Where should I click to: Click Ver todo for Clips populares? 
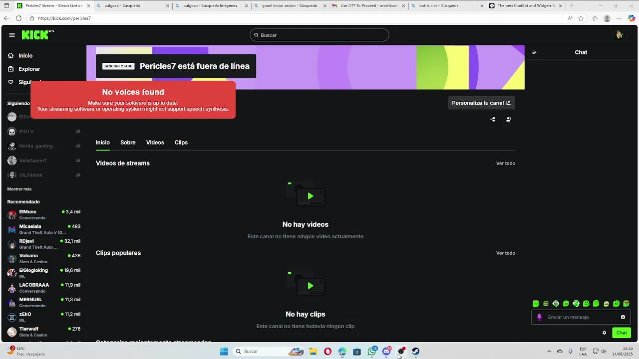[x=505, y=253]
